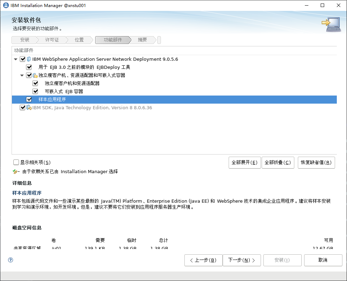The height and width of the screenshot is (281, 347).
Task: Collapse the WebSphere Application Server tree node
Action: 16,59
